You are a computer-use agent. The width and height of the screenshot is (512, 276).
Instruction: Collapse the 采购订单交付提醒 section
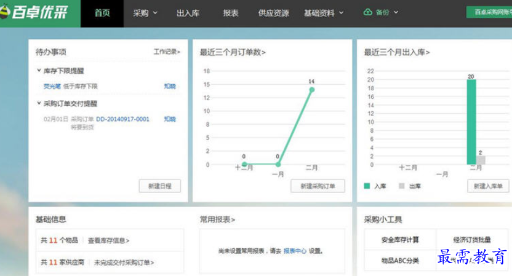pos(39,104)
